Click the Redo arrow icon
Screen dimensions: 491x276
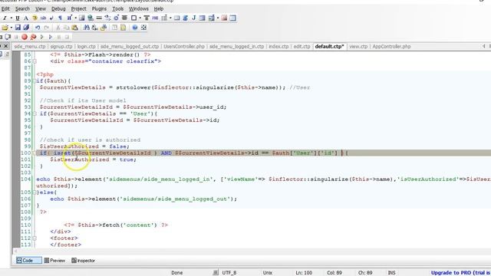(x=46, y=28)
